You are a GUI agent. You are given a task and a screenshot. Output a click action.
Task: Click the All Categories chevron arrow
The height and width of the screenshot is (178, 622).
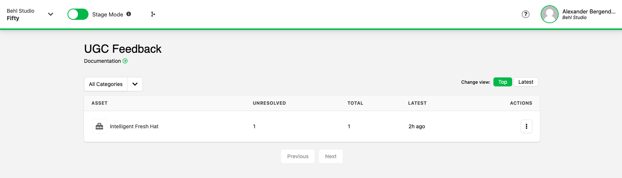coord(135,84)
